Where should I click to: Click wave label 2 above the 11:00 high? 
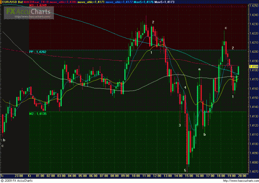[153, 22]
